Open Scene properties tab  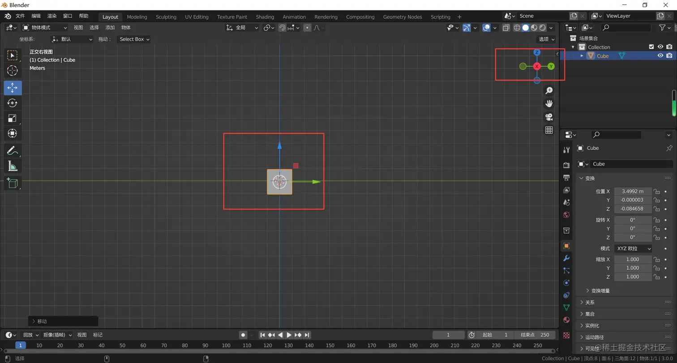566,203
